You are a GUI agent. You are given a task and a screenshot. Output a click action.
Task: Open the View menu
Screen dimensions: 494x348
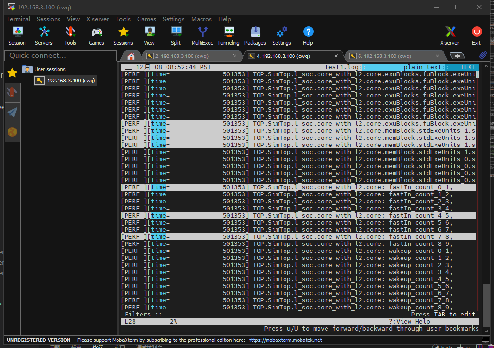pyautogui.click(x=74, y=19)
